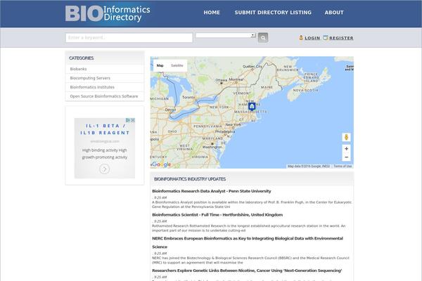Zoom out on the map
The height and width of the screenshot is (281, 422).
tap(346, 157)
